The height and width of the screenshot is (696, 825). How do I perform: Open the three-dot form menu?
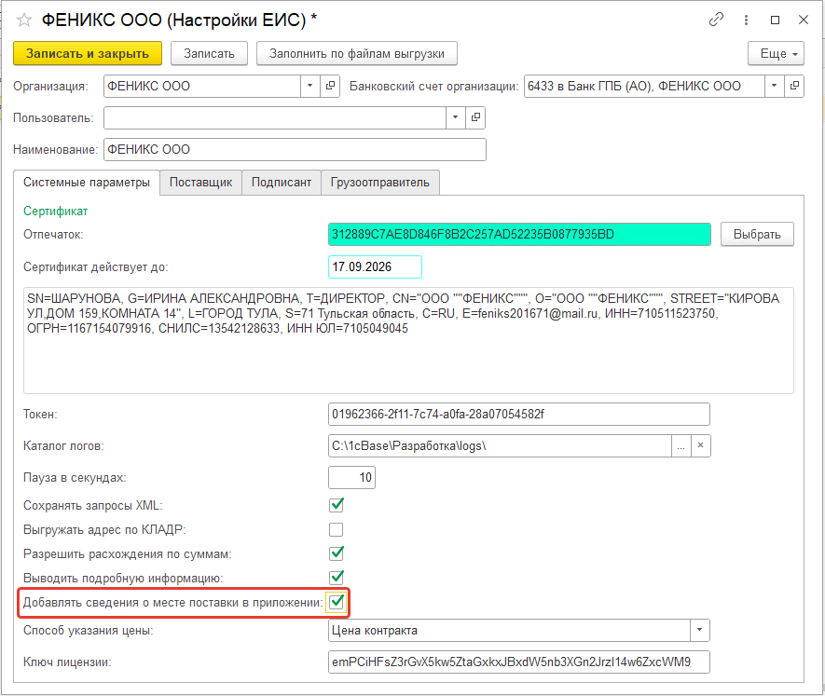746,20
